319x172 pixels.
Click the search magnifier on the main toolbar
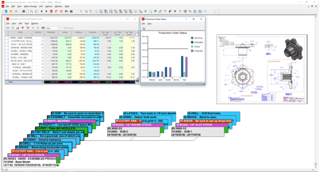(31, 11)
